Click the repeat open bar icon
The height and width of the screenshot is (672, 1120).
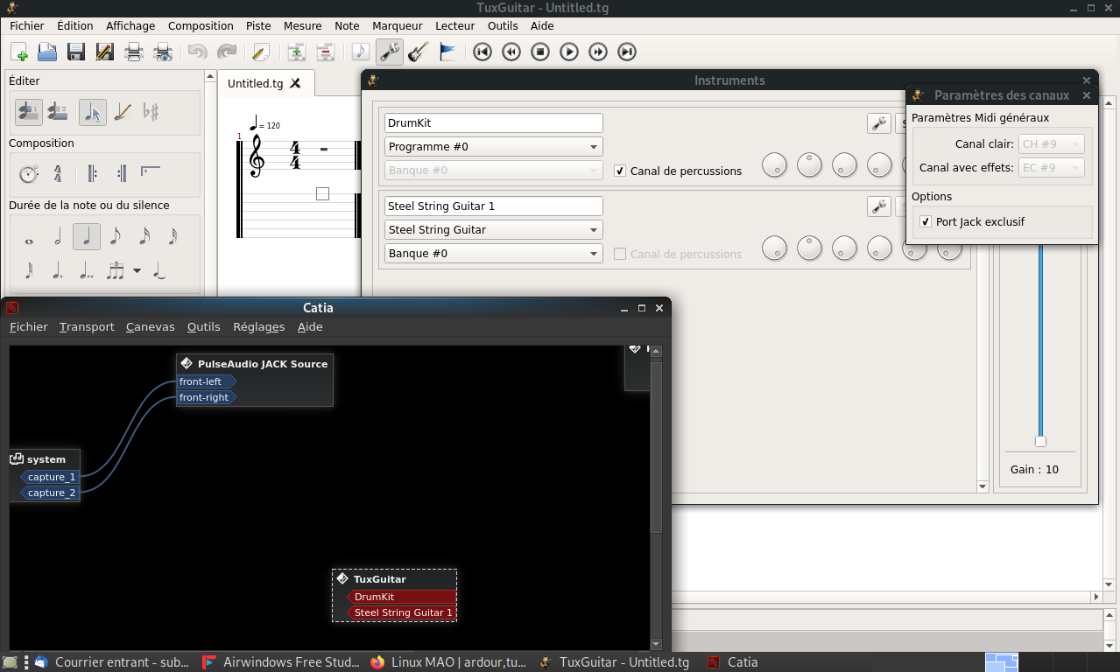point(93,174)
